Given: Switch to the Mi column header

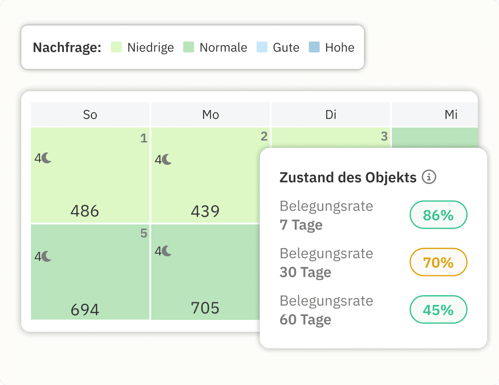Looking at the screenshot, I should 451,114.
